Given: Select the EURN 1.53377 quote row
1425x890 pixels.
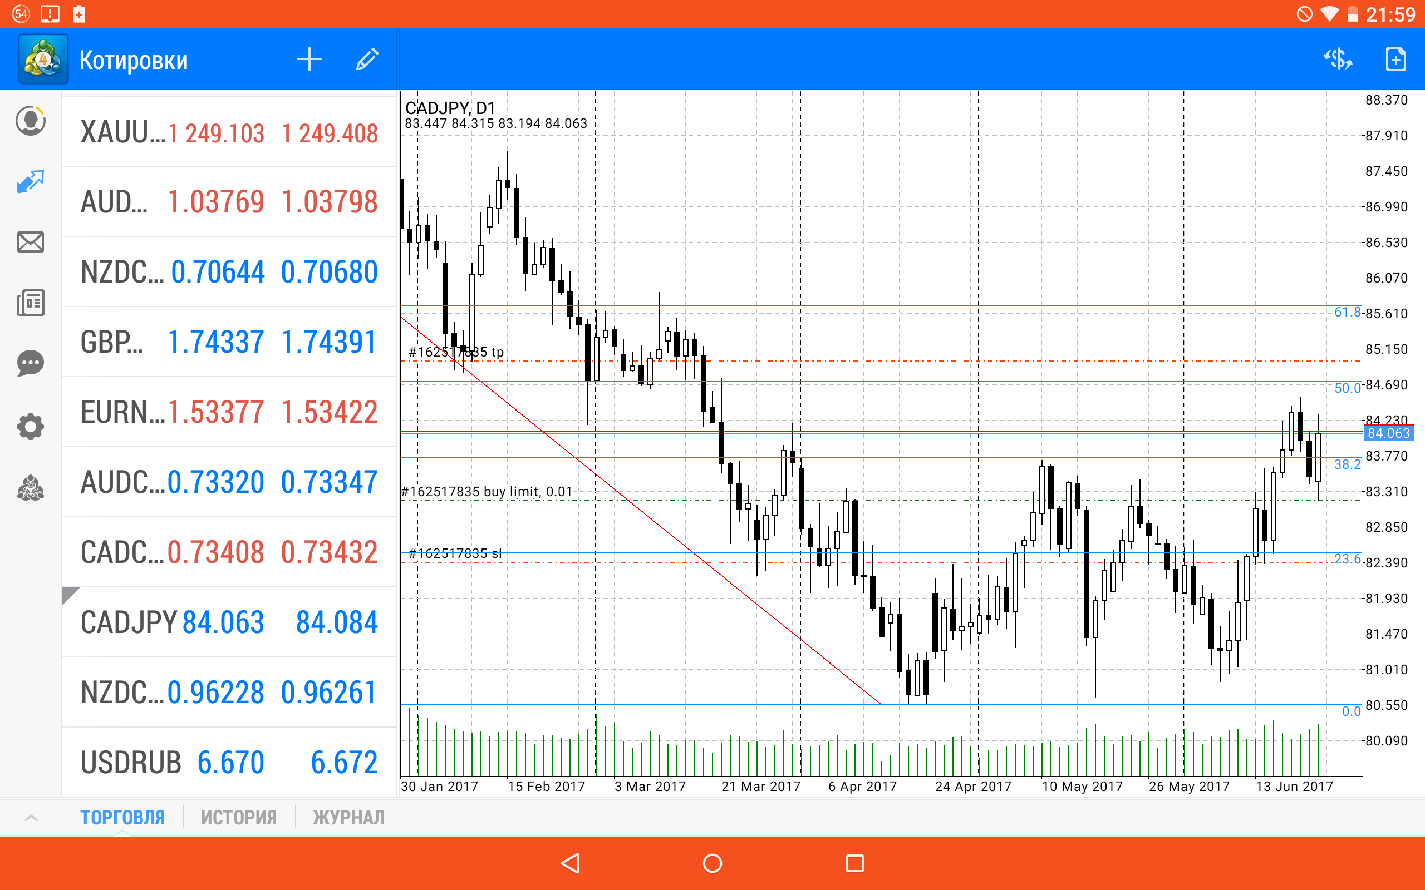Looking at the screenshot, I should (x=230, y=412).
